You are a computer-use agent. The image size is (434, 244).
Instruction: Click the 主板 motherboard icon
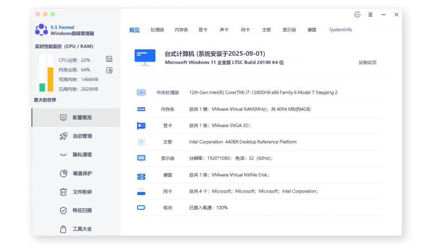coord(141,142)
